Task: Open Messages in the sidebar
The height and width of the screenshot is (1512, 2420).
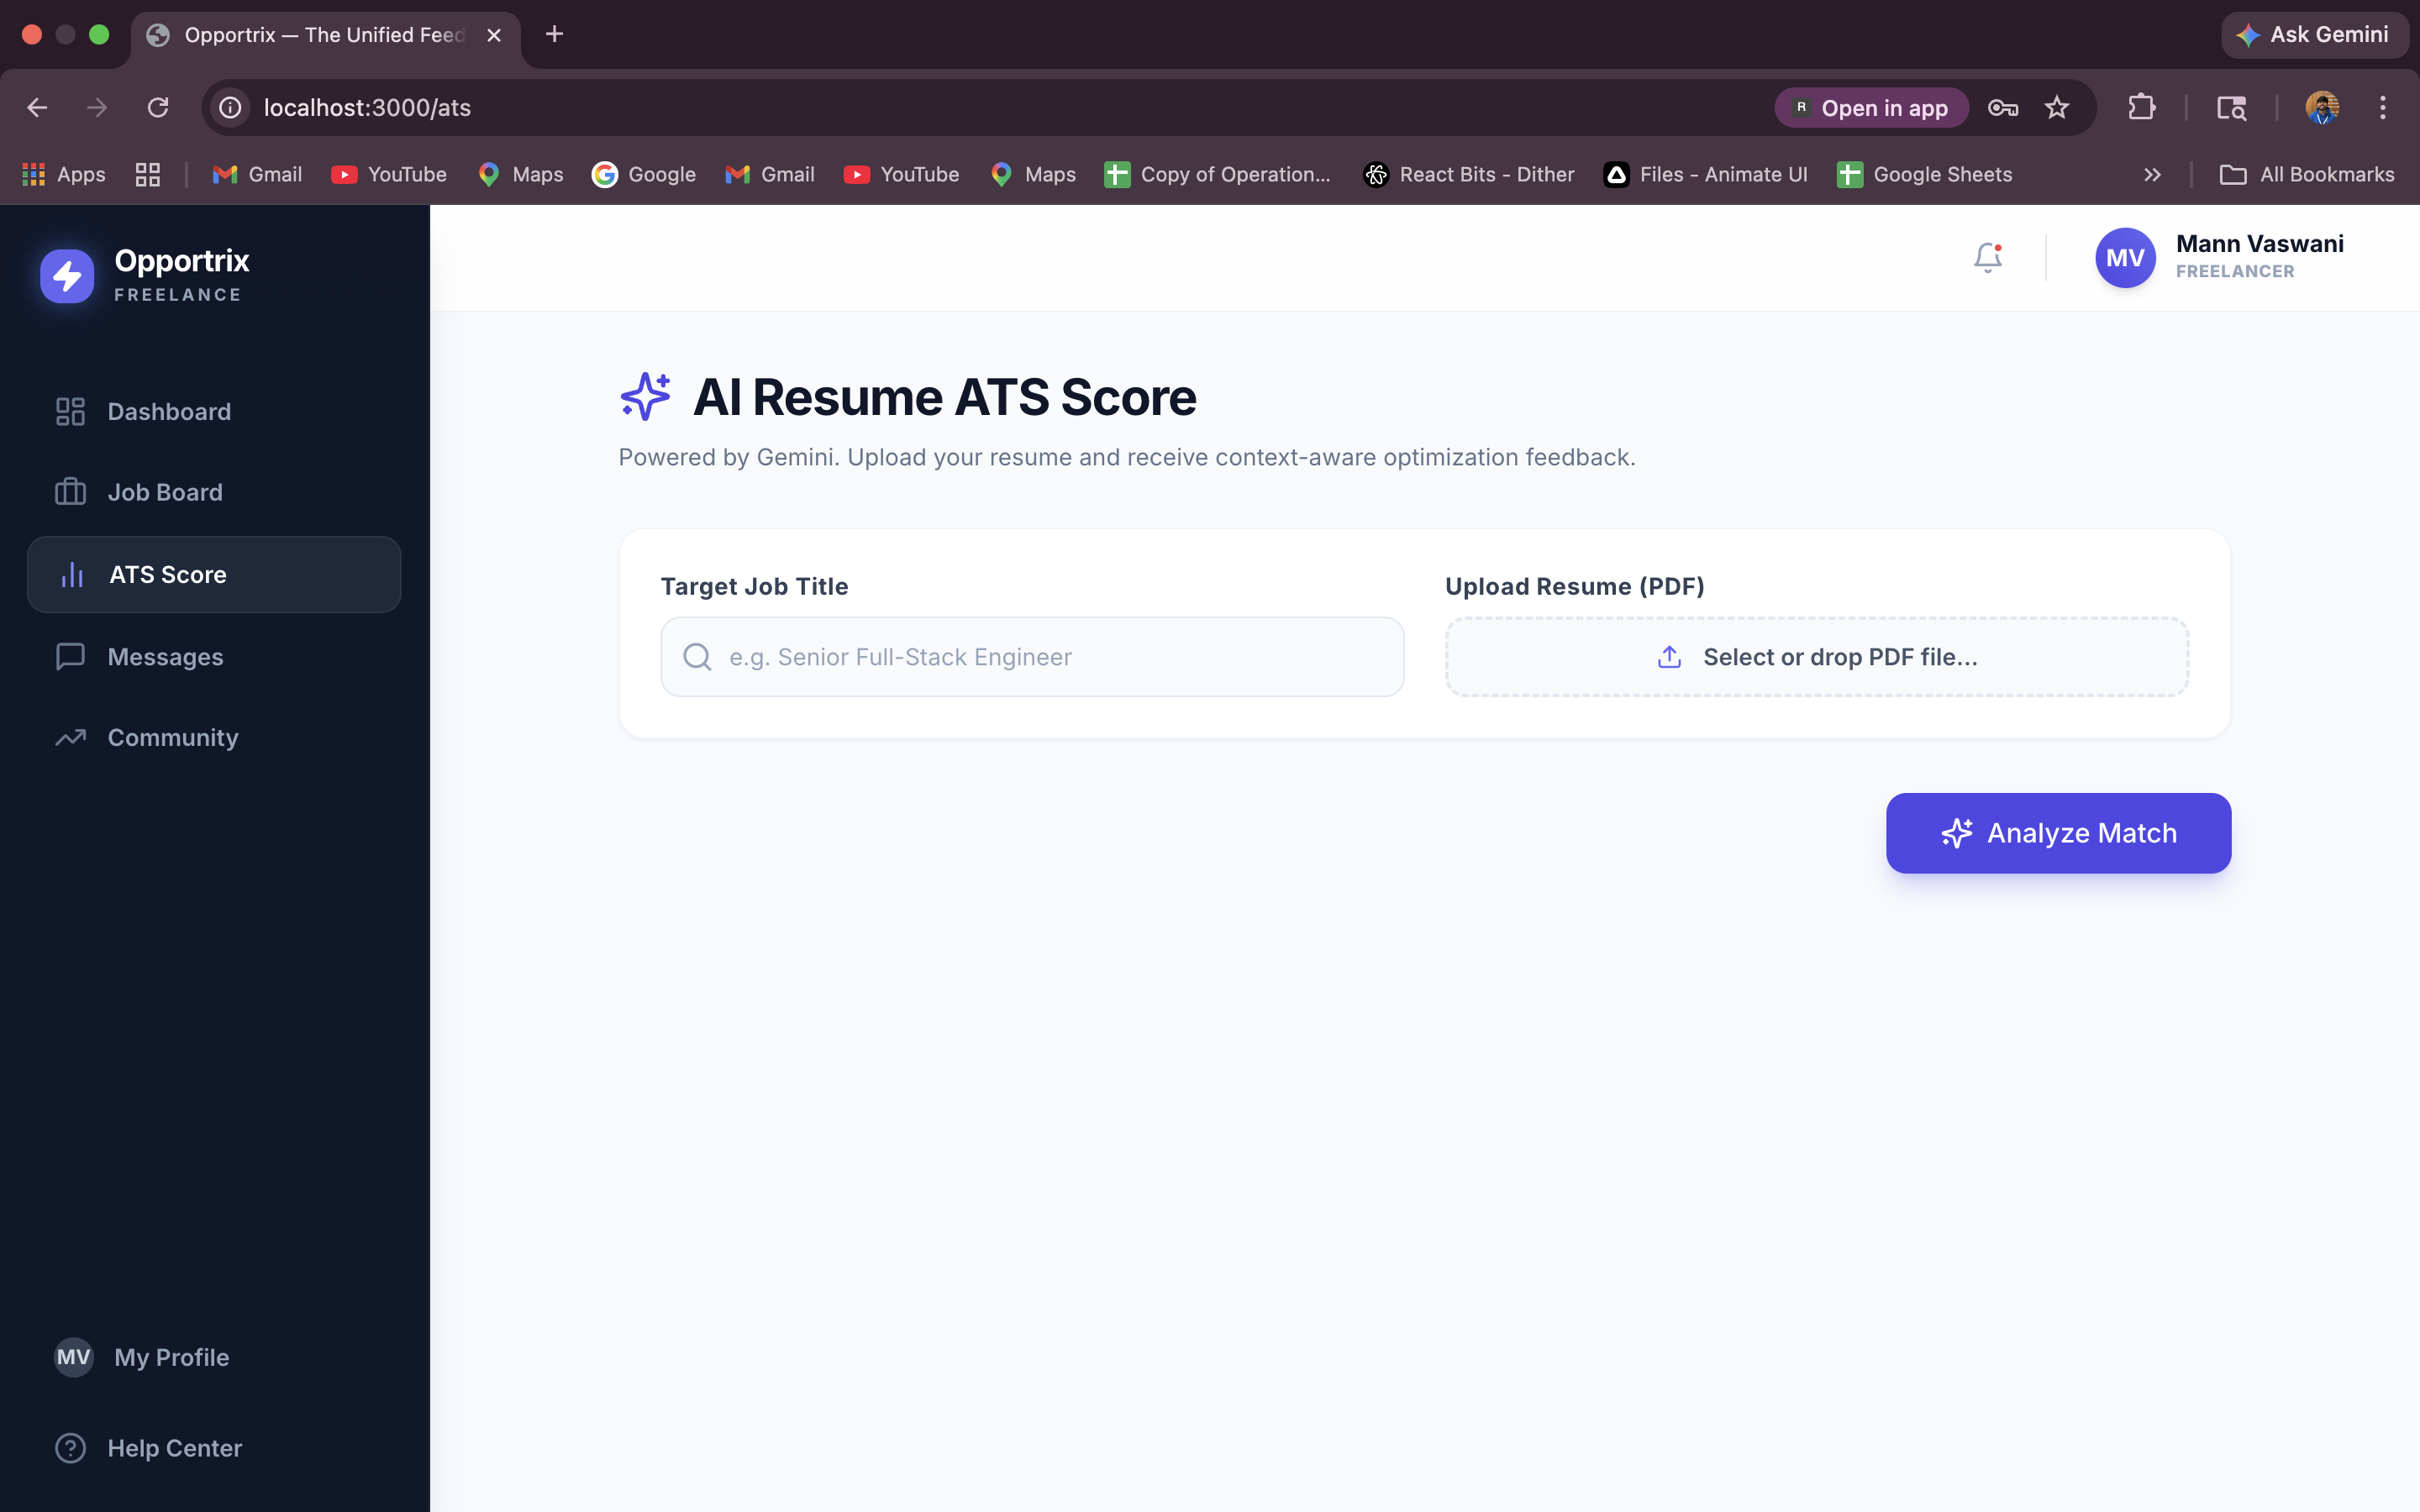Action: [x=214, y=657]
